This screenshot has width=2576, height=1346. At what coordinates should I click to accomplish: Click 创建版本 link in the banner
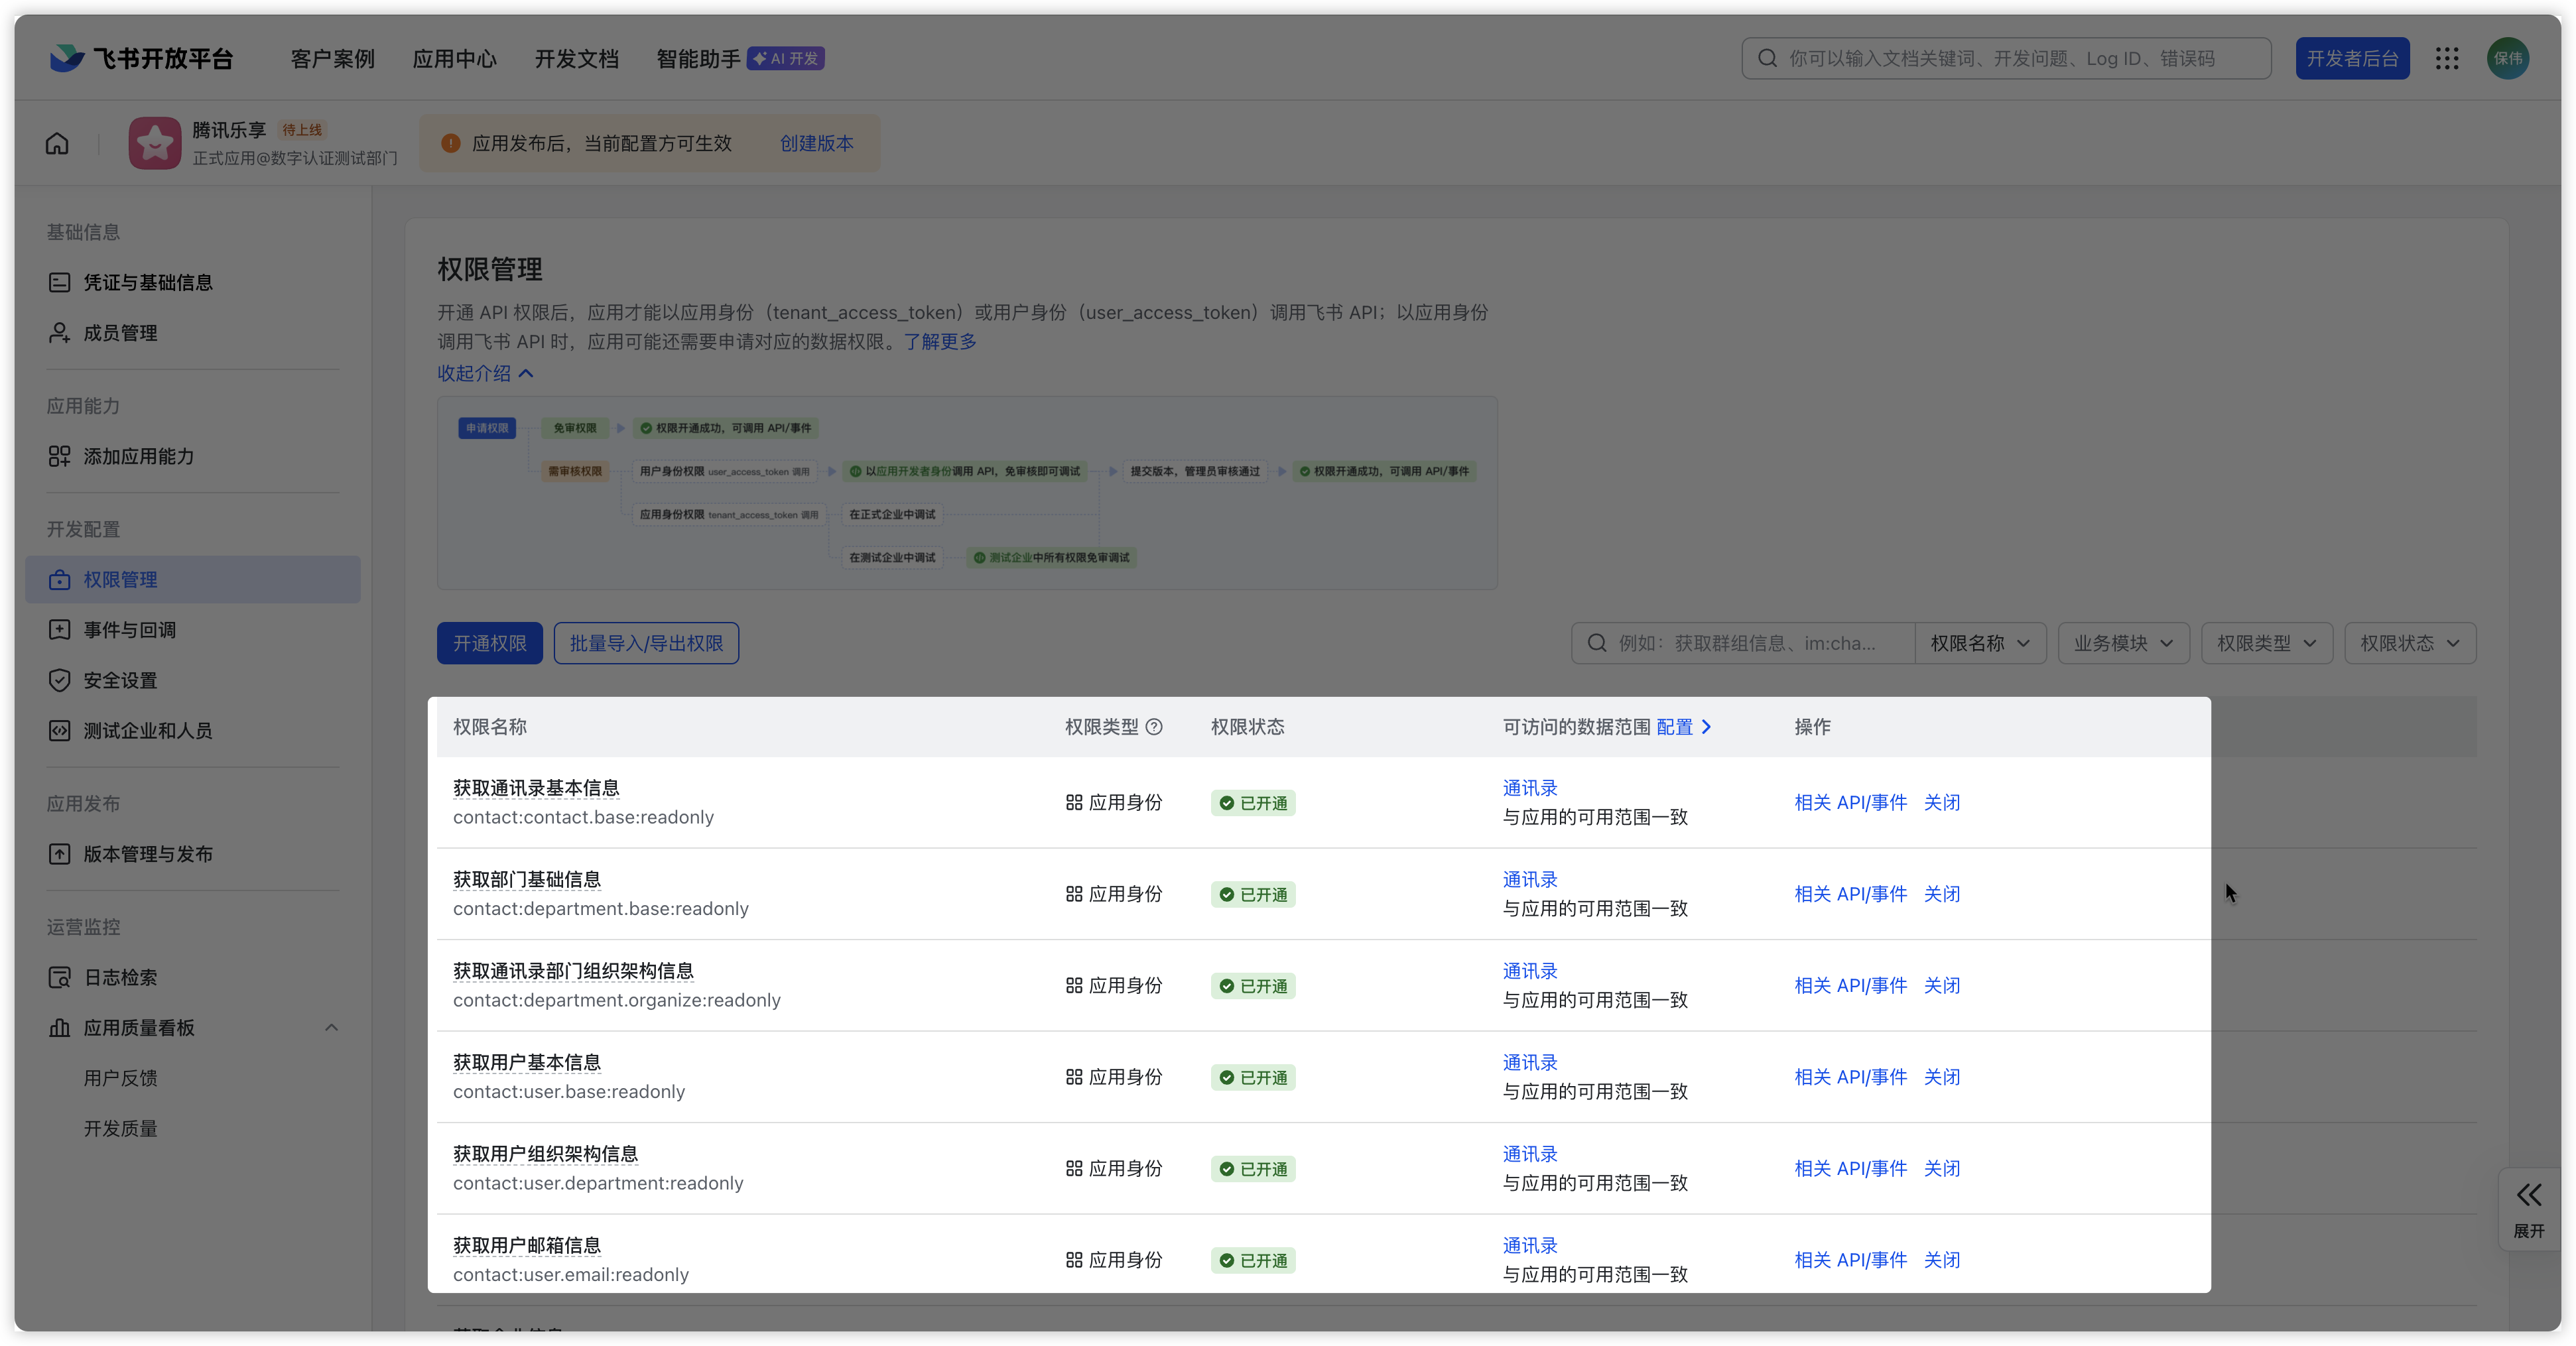(x=816, y=143)
